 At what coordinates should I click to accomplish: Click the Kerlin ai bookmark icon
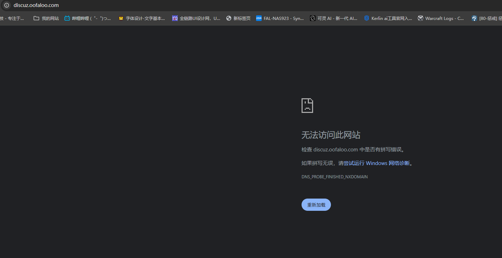[x=366, y=18]
